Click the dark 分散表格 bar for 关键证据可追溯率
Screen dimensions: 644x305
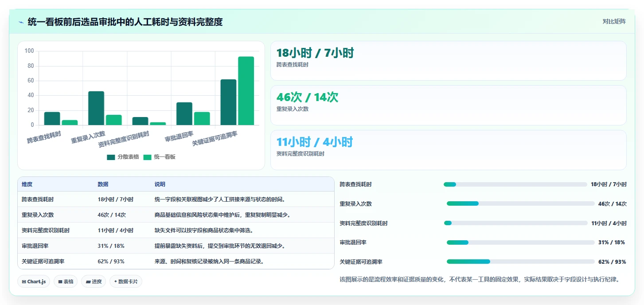228,102
